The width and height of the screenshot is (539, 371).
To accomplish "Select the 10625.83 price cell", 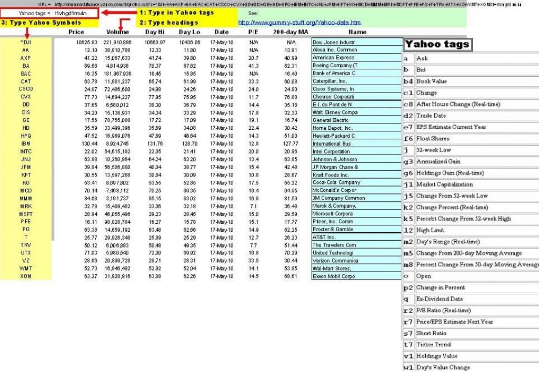I will click(x=87, y=42).
